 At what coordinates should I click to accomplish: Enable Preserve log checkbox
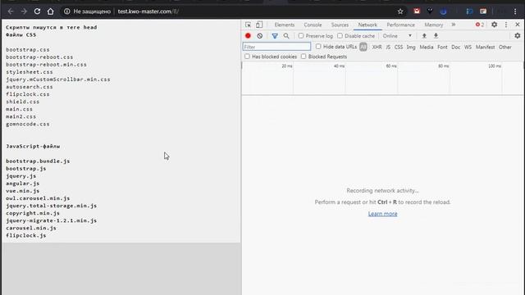301,36
